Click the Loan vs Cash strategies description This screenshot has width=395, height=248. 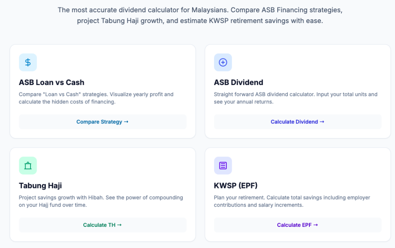tap(96, 98)
